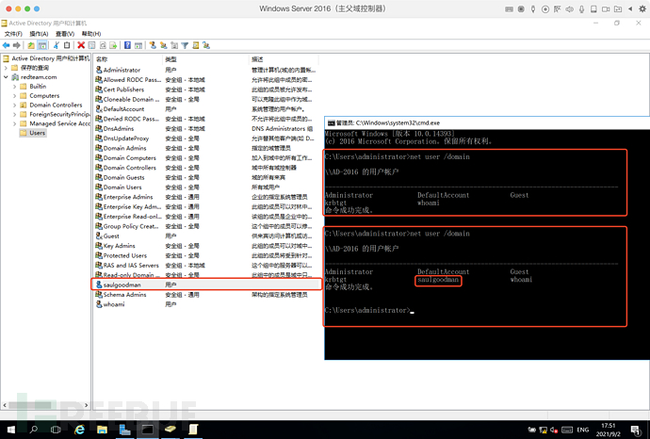Open the VM settings gear icon
This screenshot has width=650, height=439.
pos(642,9)
